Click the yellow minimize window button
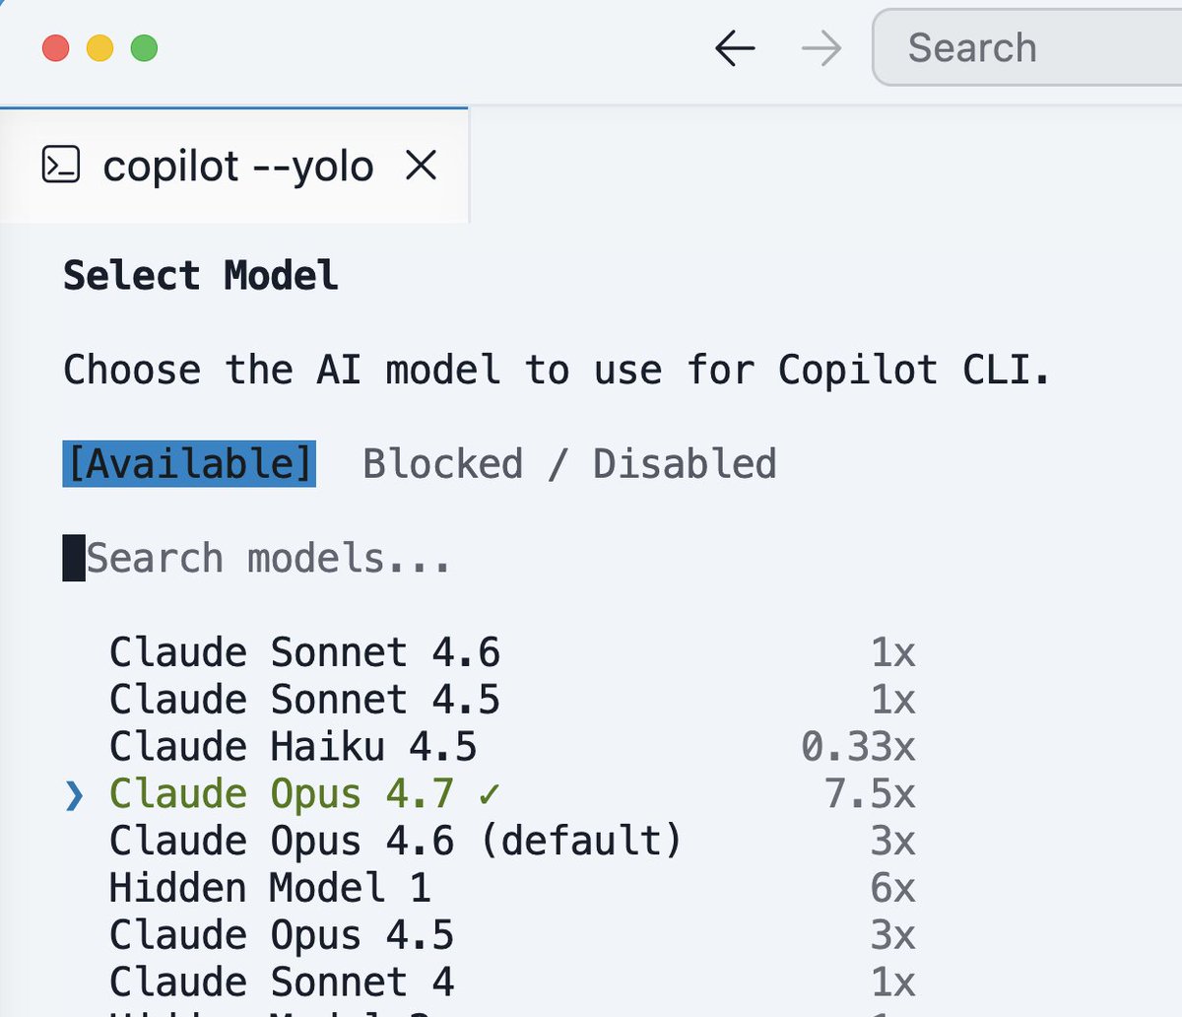The width and height of the screenshot is (1182, 1017). 99,47
